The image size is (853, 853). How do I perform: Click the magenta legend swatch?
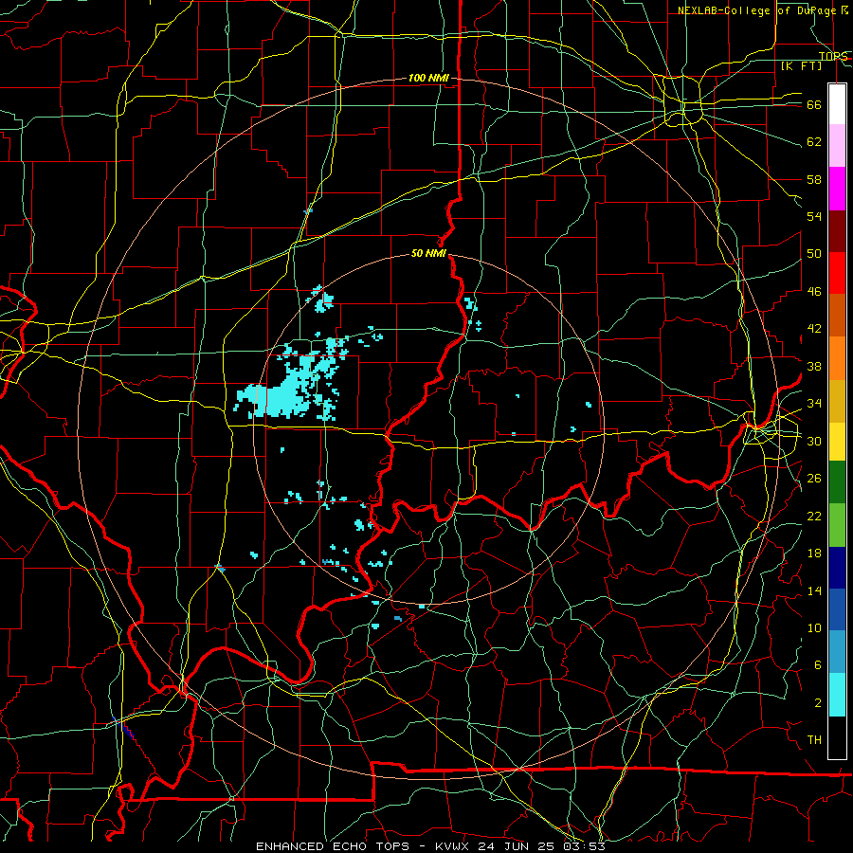tap(837, 189)
